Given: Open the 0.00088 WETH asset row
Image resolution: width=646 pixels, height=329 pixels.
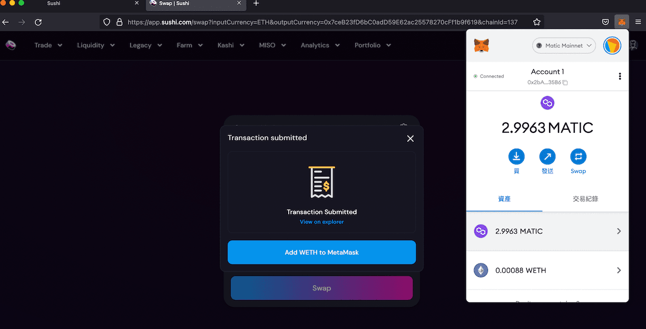Looking at the screenshot, I should click(547, 270).
